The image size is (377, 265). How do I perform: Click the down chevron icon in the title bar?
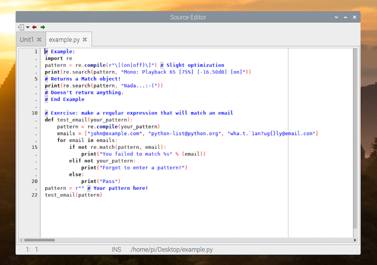click(x=336, y=17)
